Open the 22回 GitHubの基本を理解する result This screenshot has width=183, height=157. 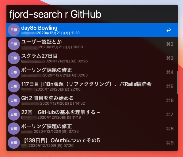coord(92,114)
